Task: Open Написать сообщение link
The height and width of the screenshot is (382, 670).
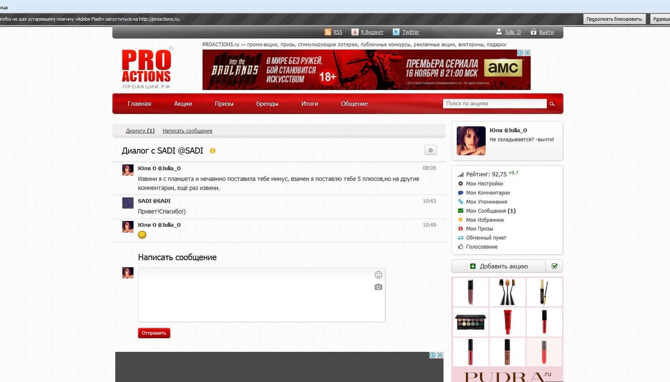Action: point(187,131)
